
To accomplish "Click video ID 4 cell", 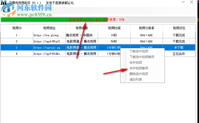I will click(17, 54).
